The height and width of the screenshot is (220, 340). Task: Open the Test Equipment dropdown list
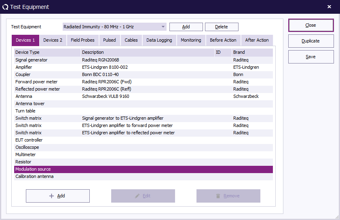tap(163, 27)
